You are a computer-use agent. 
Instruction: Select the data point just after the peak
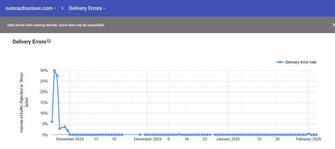tap(57, 76)
